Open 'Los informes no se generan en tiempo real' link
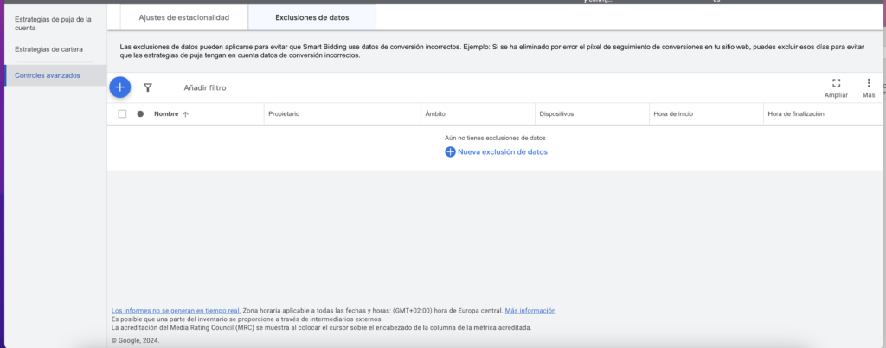The height and width of the screenshot is (348, 886). coord(177,310)
